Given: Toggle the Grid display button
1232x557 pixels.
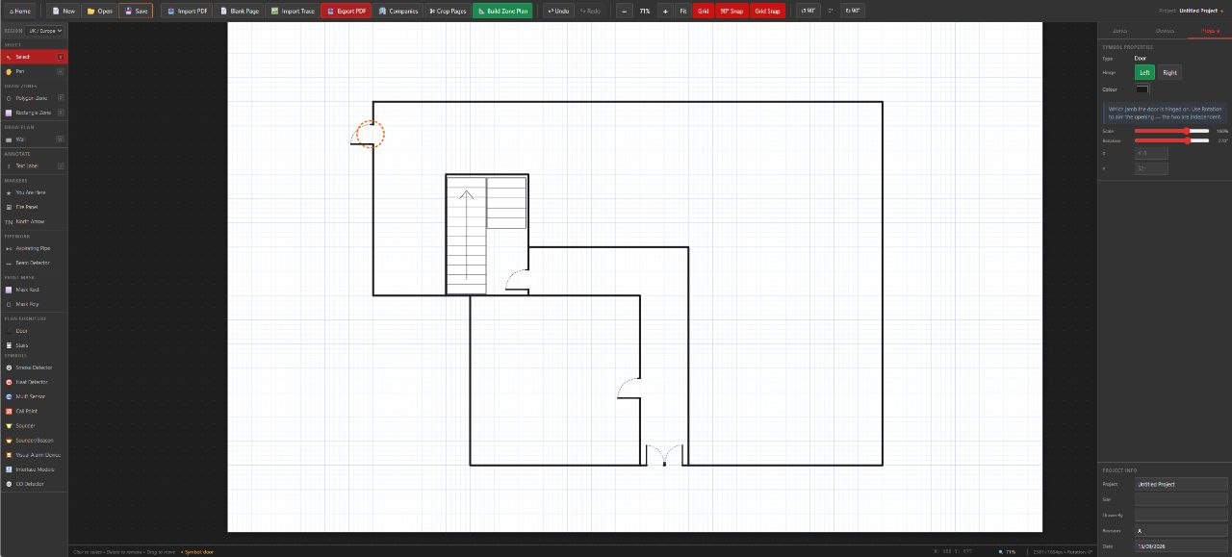Looking at the screenshot, I should point(704,11).
